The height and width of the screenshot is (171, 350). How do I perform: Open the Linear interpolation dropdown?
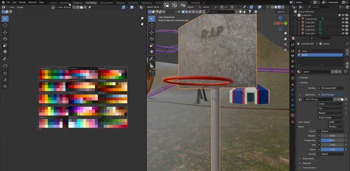pyautogui.click(x=330, y=104)
